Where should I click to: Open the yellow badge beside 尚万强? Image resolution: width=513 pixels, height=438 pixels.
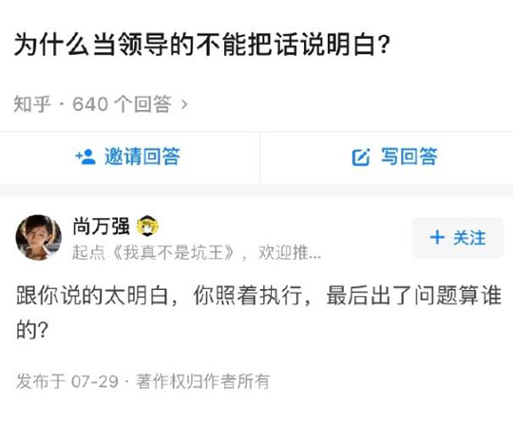pos(147,227)
